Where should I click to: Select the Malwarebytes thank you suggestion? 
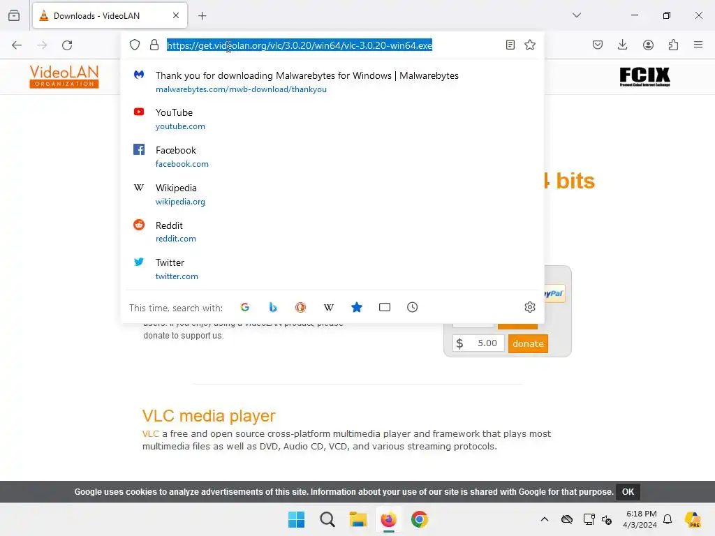point(333,82)
